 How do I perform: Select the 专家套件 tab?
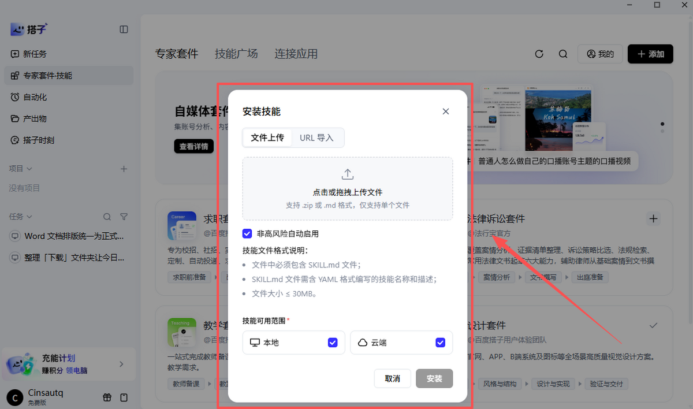177,54
